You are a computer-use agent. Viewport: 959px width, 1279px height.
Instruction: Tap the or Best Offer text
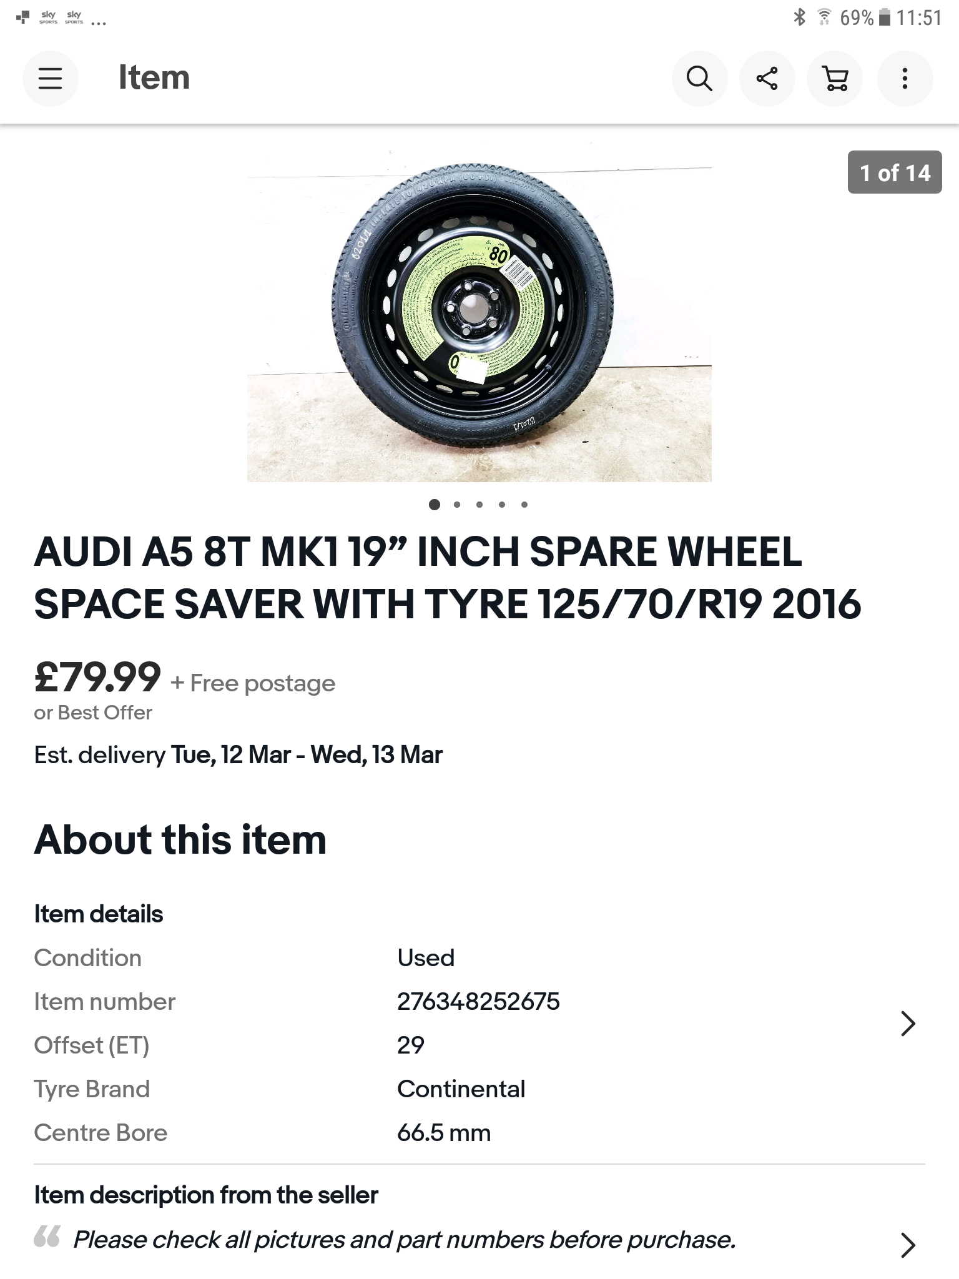[x=93, y=713]
